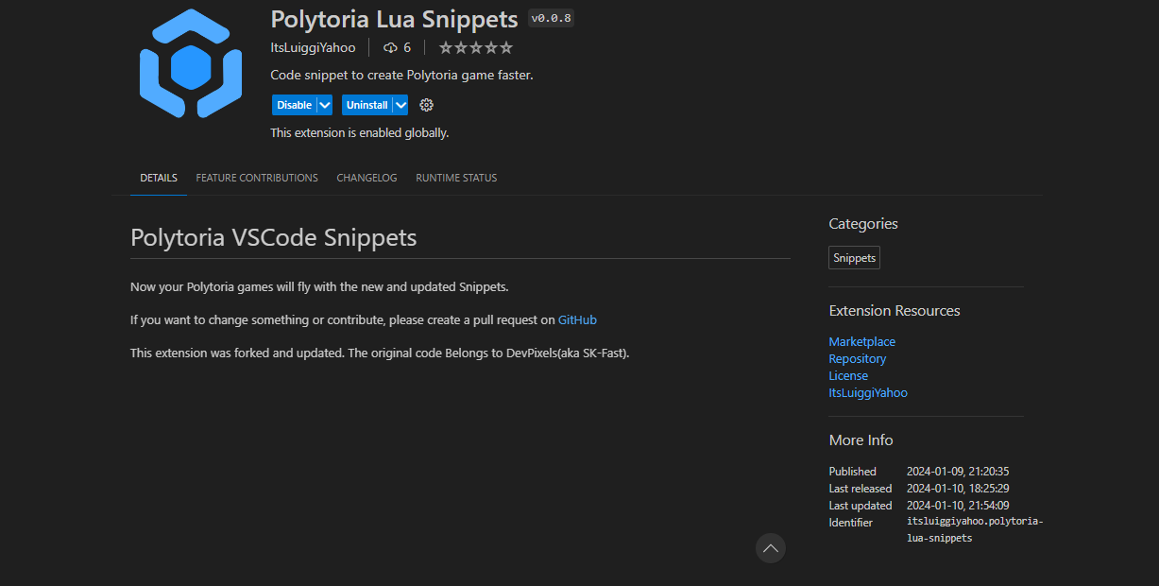Open ItsLuiggiYahoo link under Extension Resources
Image resolution: width=1159 pixels, height=586 pixels.
click(868, 393)
